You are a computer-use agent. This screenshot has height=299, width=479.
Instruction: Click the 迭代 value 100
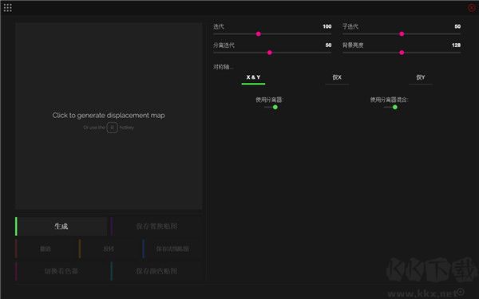[327, 26]
